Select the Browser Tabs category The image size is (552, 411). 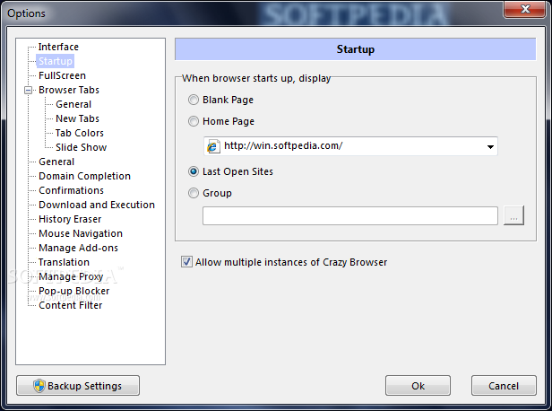click(x=69, y=90)
